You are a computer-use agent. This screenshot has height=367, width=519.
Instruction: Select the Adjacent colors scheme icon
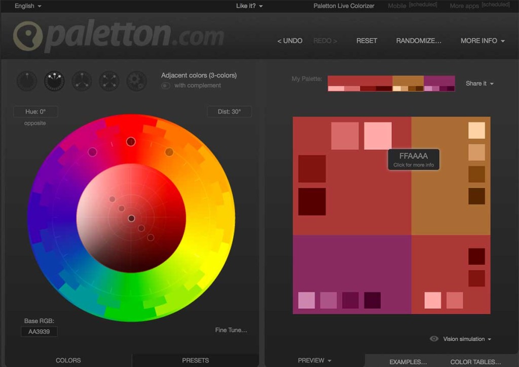click(x=54, y=80)
